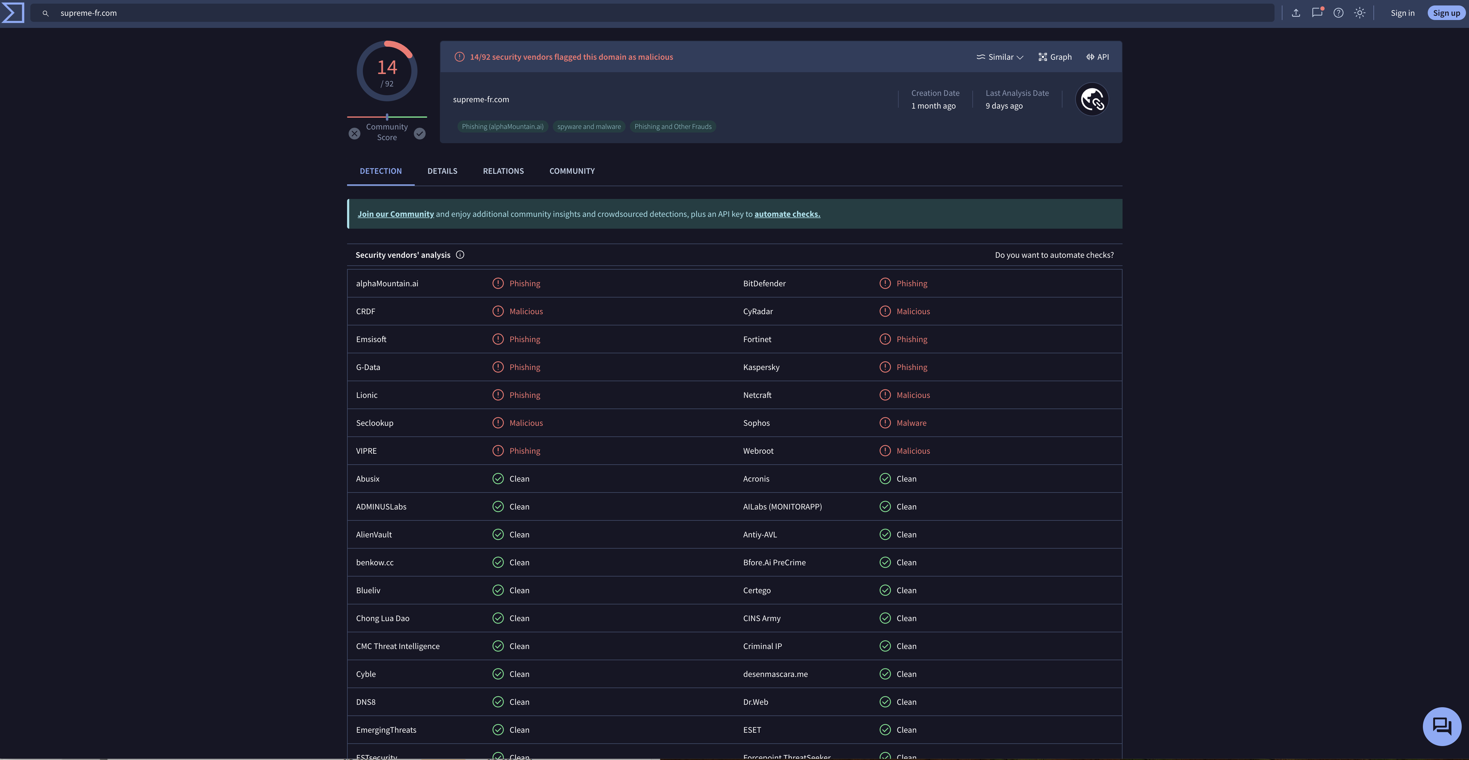Click the Chong Lua Dao vendor name
The height and width of the screenshot is (760, 1469).
[x=383, y=619]
